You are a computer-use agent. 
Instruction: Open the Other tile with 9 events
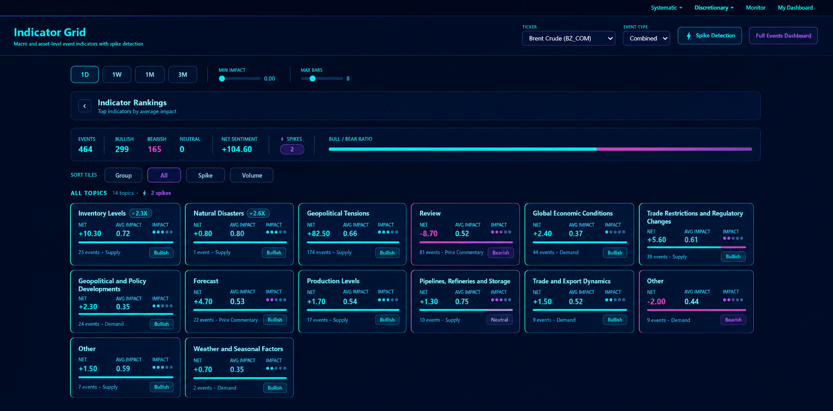pos(696,301)
